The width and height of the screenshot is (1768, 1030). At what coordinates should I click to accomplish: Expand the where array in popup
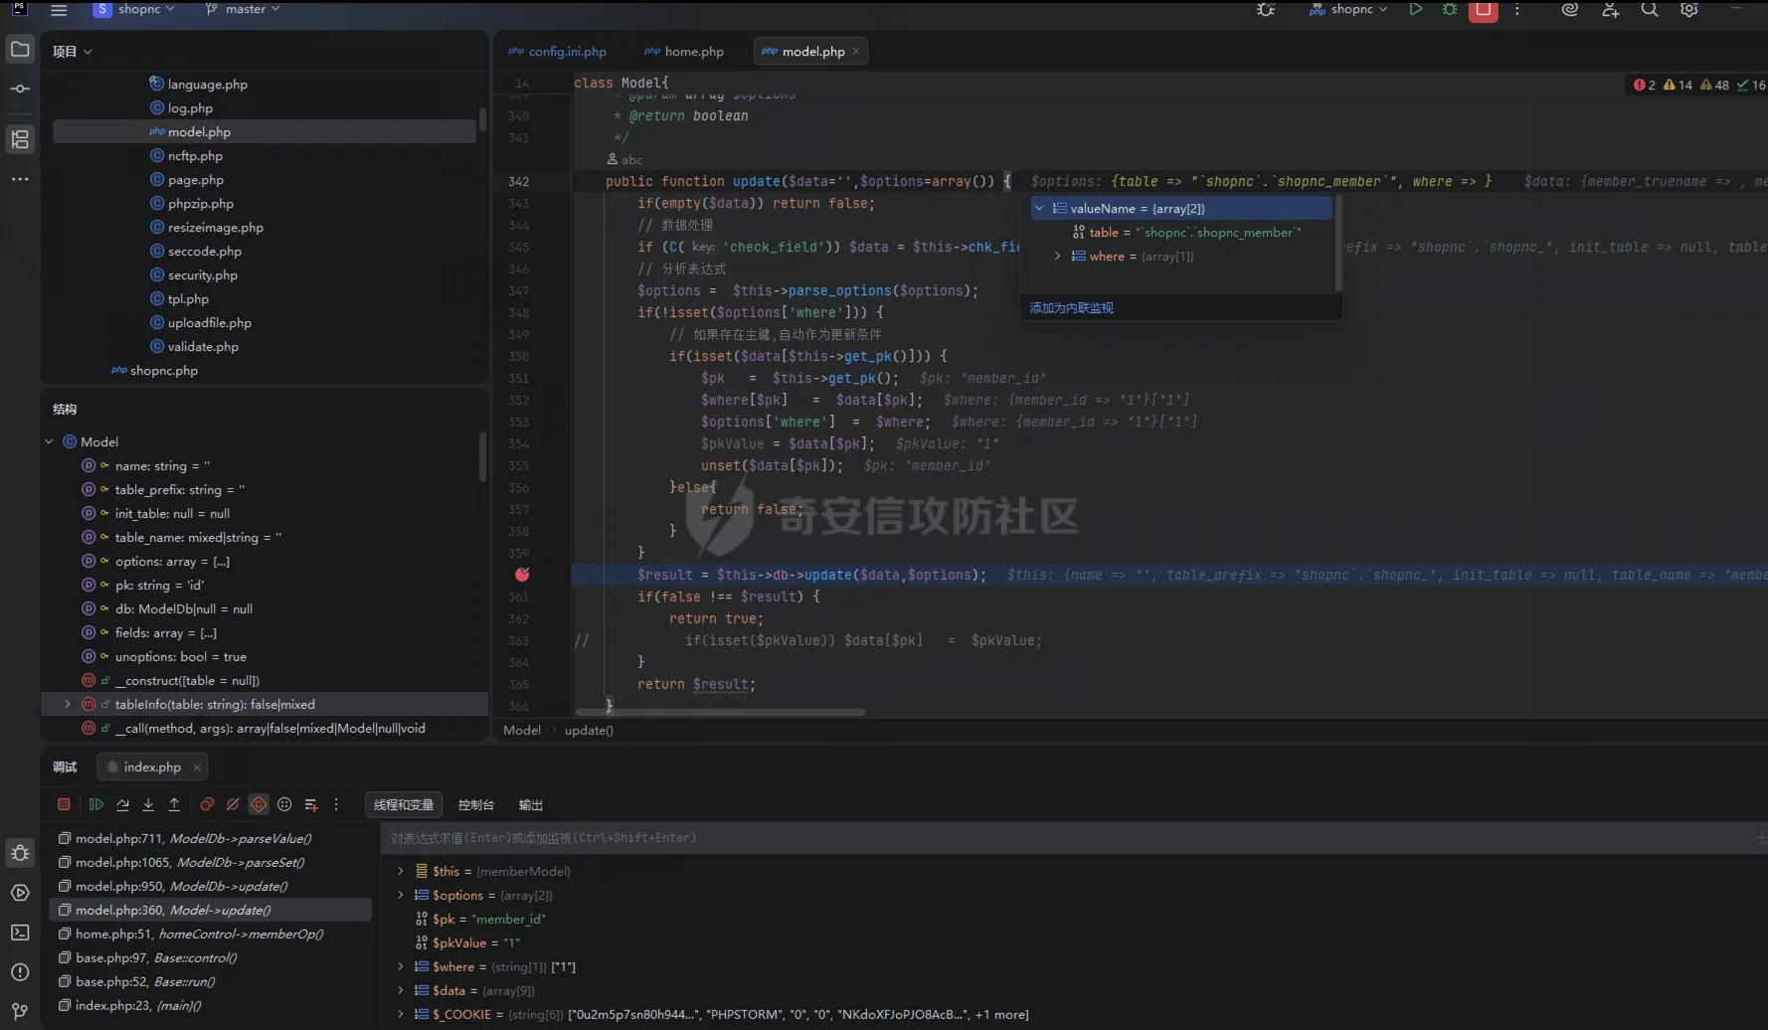coord(1057,257)
